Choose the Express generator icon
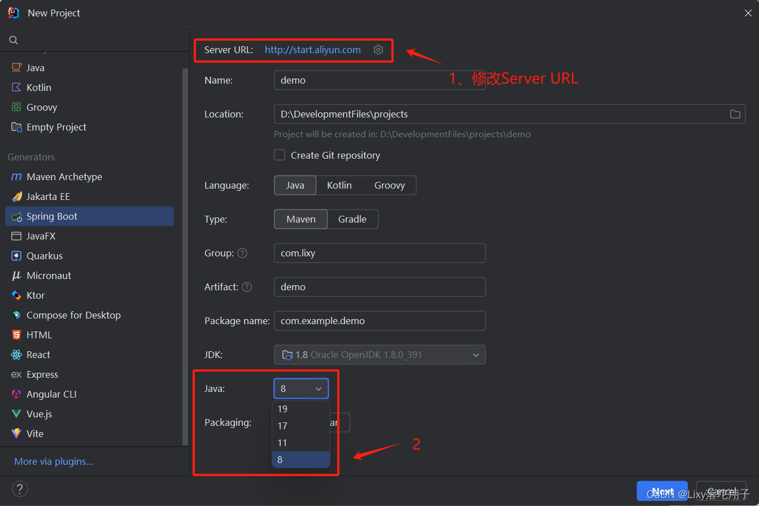This screenshot has width=759, height=506. (x=16, y=374)
